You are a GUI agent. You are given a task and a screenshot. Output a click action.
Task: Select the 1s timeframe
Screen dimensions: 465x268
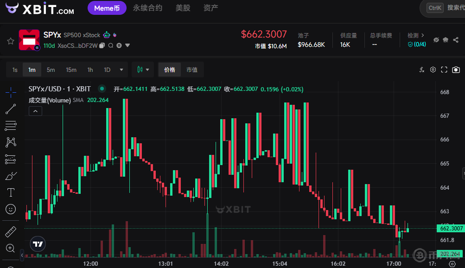click(15, 70)
